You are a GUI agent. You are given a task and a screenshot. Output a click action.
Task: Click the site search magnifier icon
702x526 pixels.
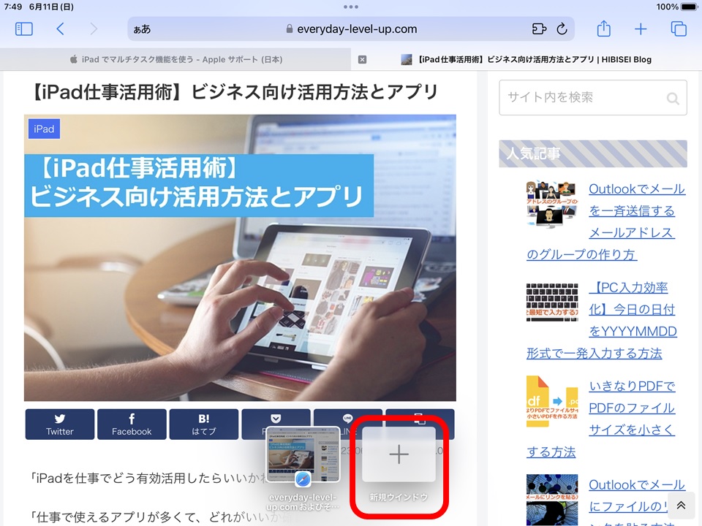click(673, 98)
